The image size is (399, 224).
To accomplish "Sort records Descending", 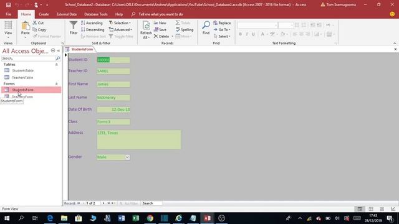I will click(93, 30).
